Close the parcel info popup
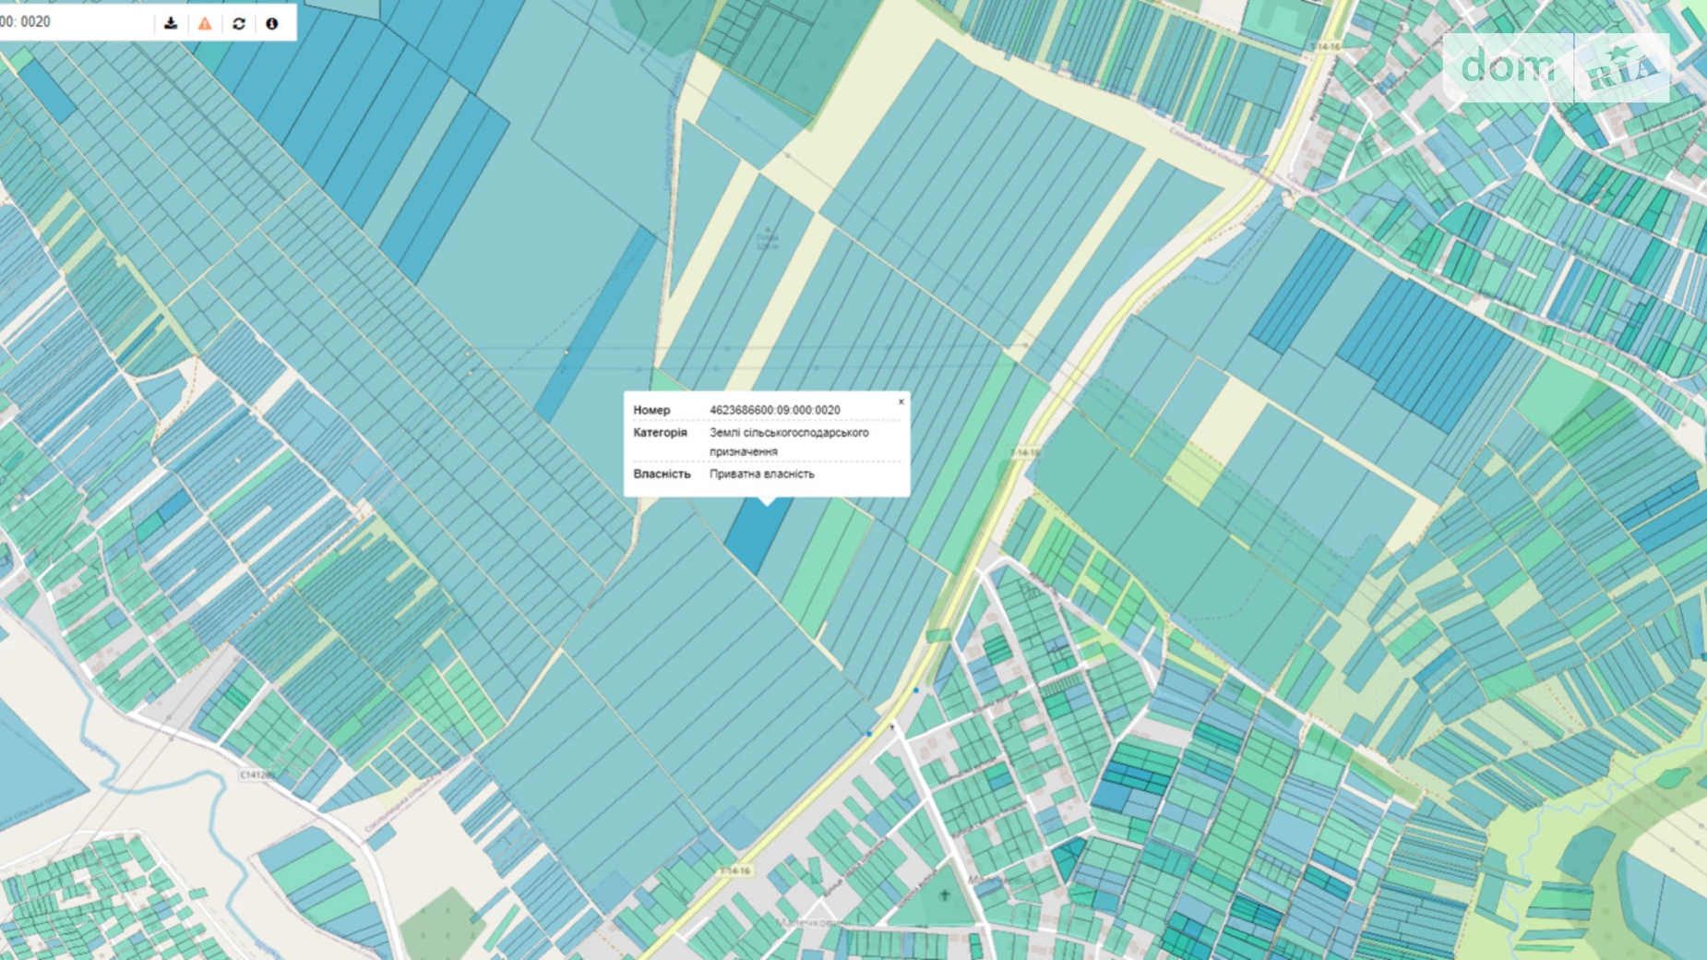This screenshot has width=1707, height=960. click(x=901, y=402)
